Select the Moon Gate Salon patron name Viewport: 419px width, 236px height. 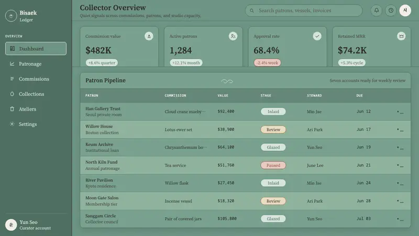point(102,198)
